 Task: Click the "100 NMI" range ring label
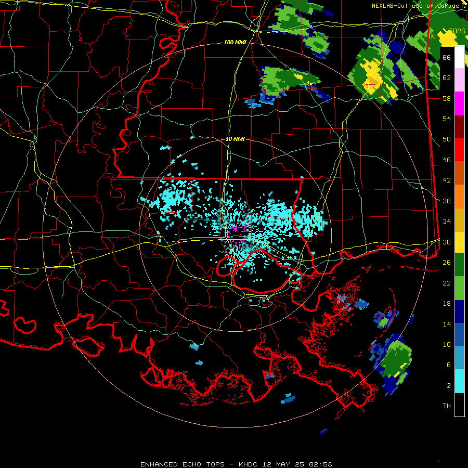pos(235,43)
